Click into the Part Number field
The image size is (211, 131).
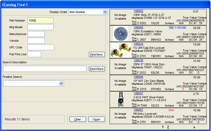click(40, 20)
